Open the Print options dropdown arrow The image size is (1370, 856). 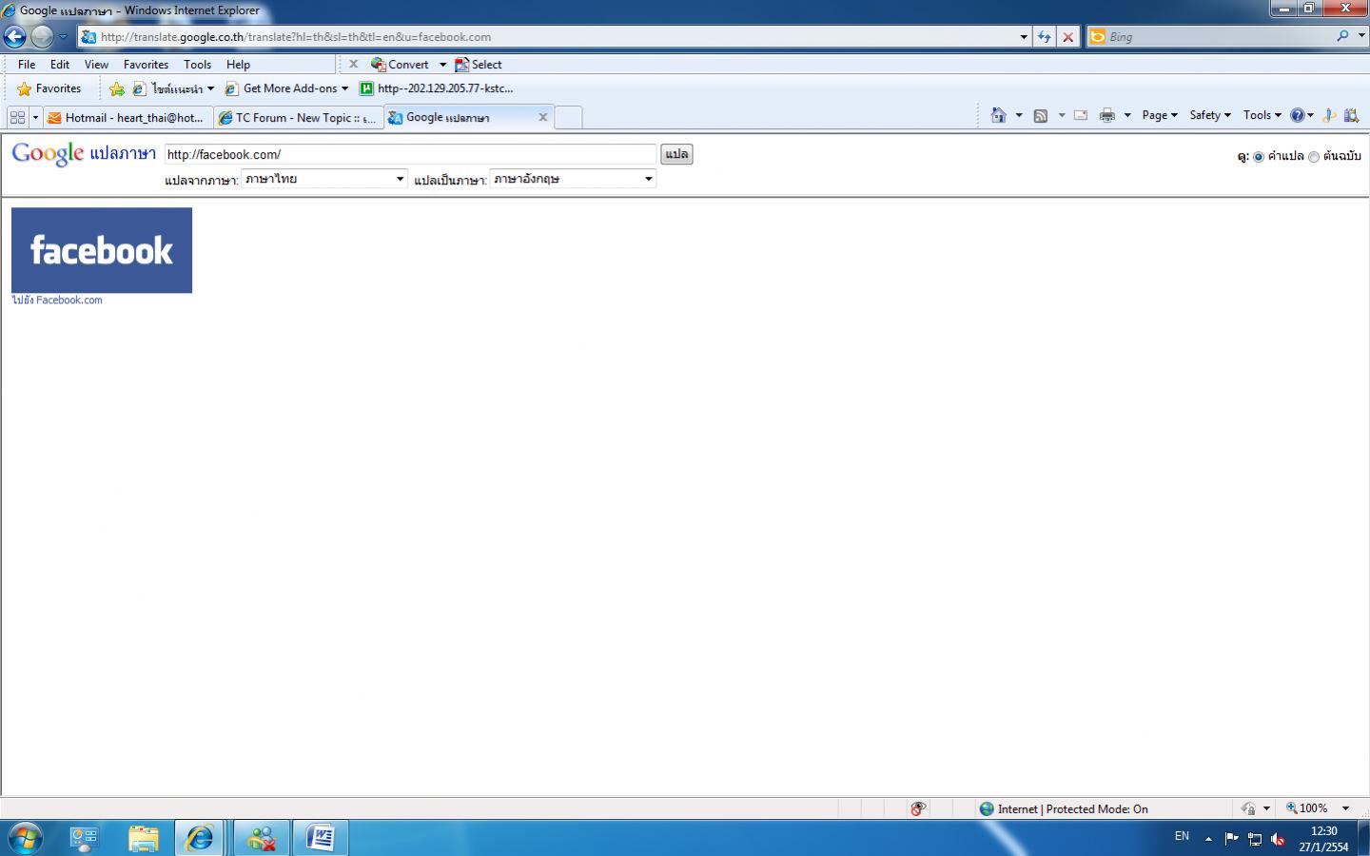(x=1127, y=115)
